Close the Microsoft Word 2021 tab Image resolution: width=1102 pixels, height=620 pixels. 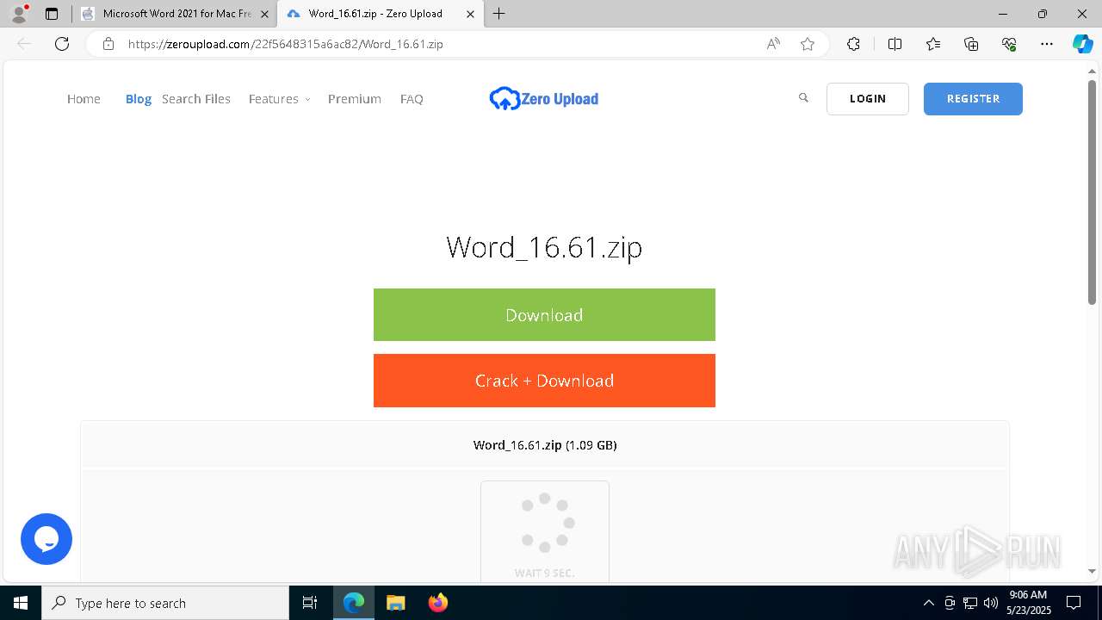(x=264, y=14)
